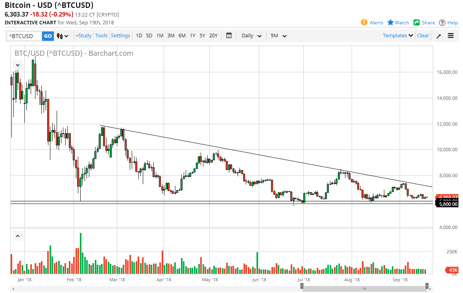
Task: Click the GO button
Action: 48,35
